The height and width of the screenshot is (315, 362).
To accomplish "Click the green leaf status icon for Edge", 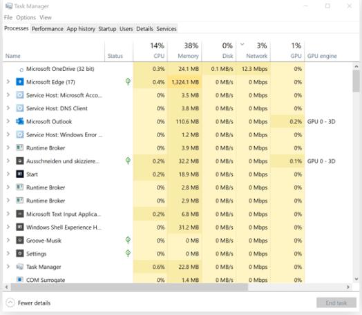I will [128, 81].
